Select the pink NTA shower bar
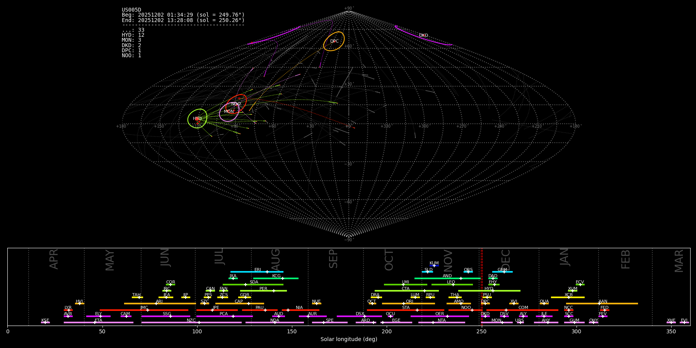 coord(441,322)
